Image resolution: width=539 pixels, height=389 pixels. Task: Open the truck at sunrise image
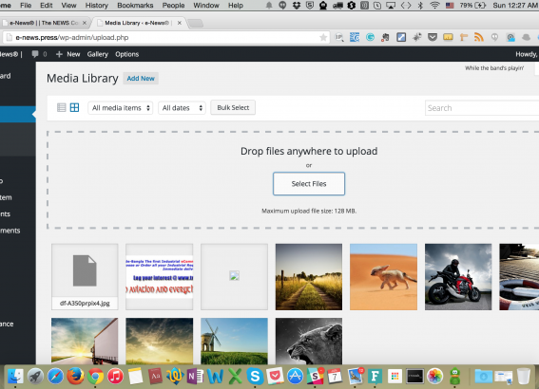(x=85, y=341)
